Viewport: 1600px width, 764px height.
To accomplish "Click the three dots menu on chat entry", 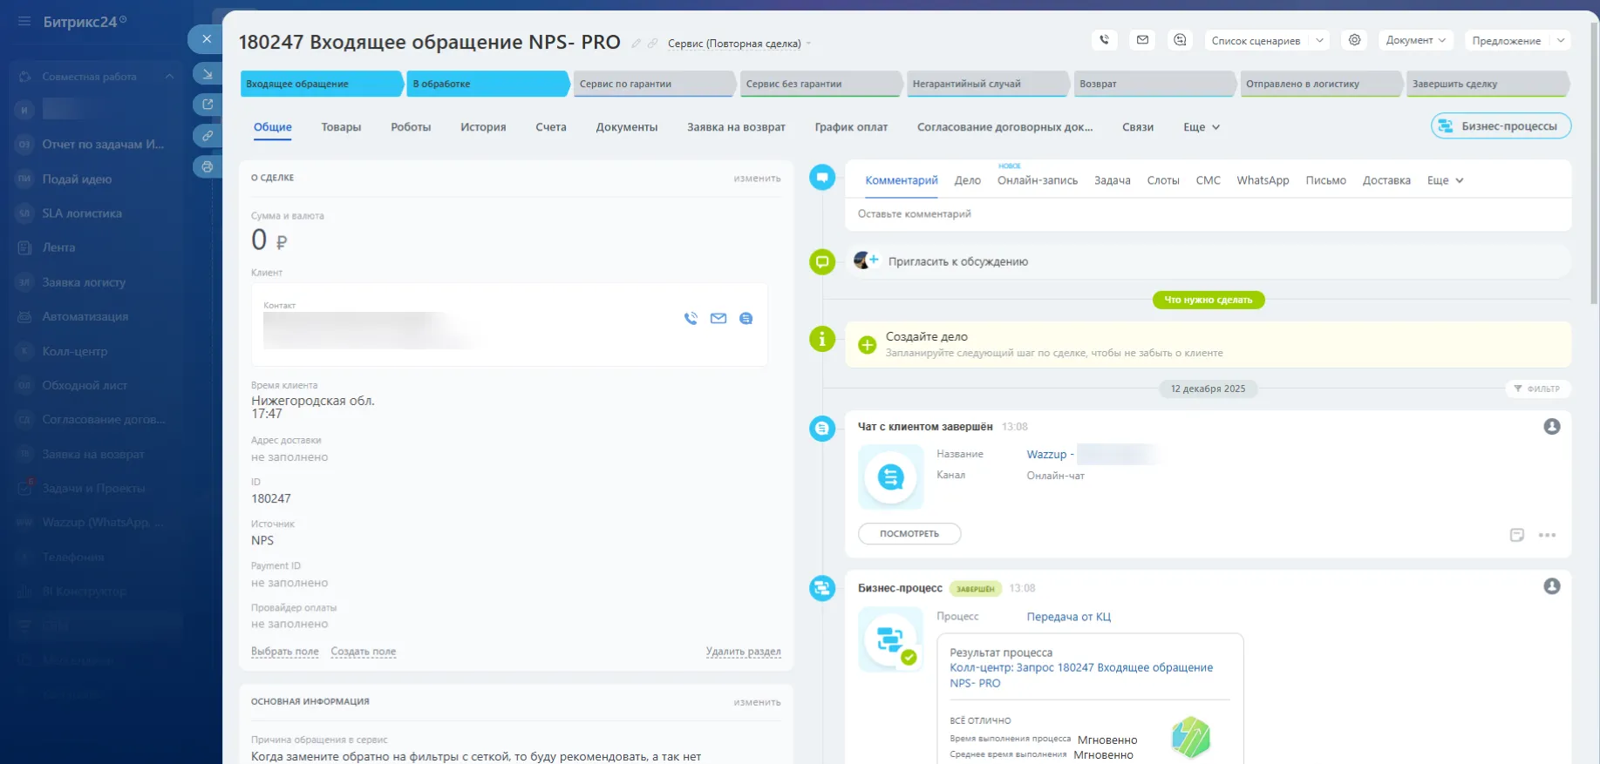I will [x=1547, y=536].
